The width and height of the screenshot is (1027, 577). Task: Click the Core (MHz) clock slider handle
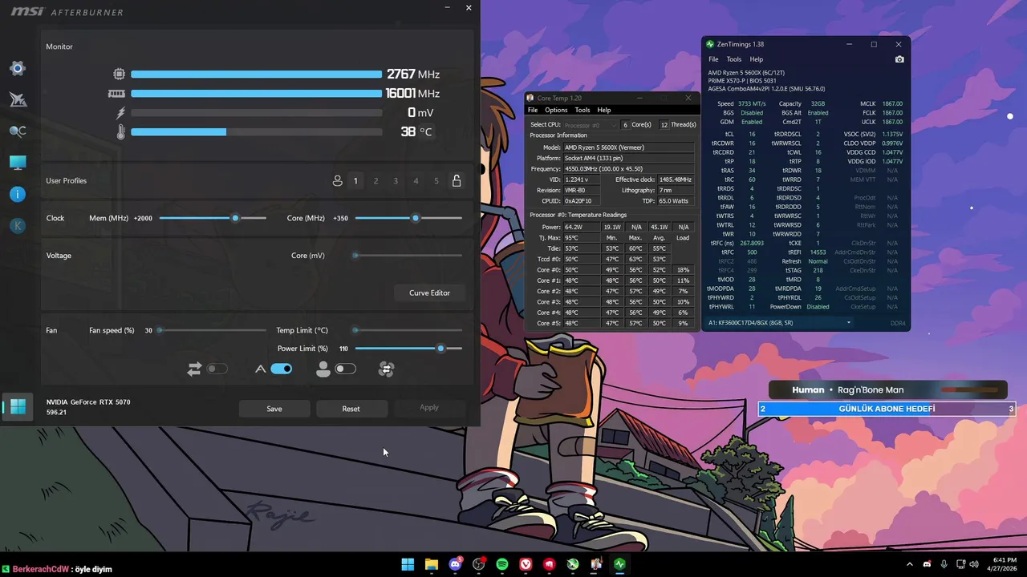[416, 218]
